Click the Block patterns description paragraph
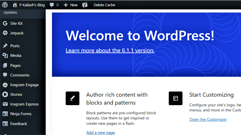This screenshot has height=135, width=241. click(x=121, y=118)
